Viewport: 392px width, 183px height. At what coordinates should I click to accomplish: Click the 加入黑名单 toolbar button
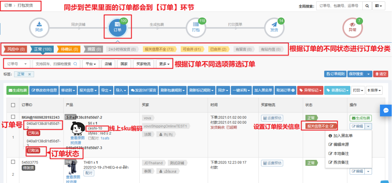tap(263, 90)
